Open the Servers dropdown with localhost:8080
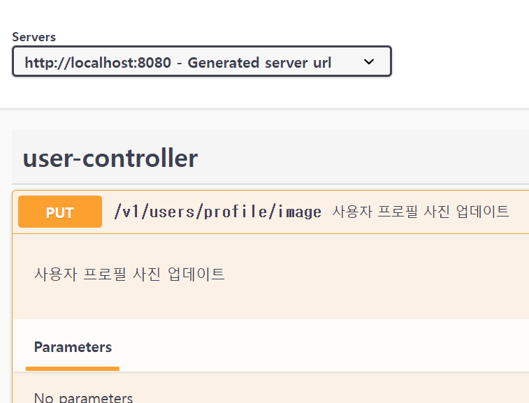This screenshot has width=529, height=403. click(x=202, y=61)
